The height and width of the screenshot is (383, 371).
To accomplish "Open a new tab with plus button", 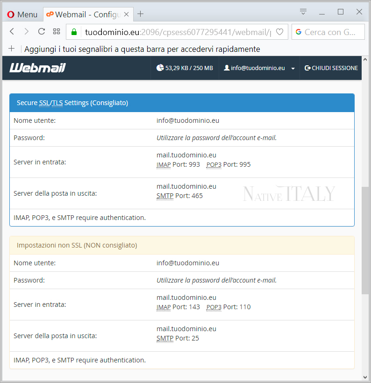I will tap(140, 14).
